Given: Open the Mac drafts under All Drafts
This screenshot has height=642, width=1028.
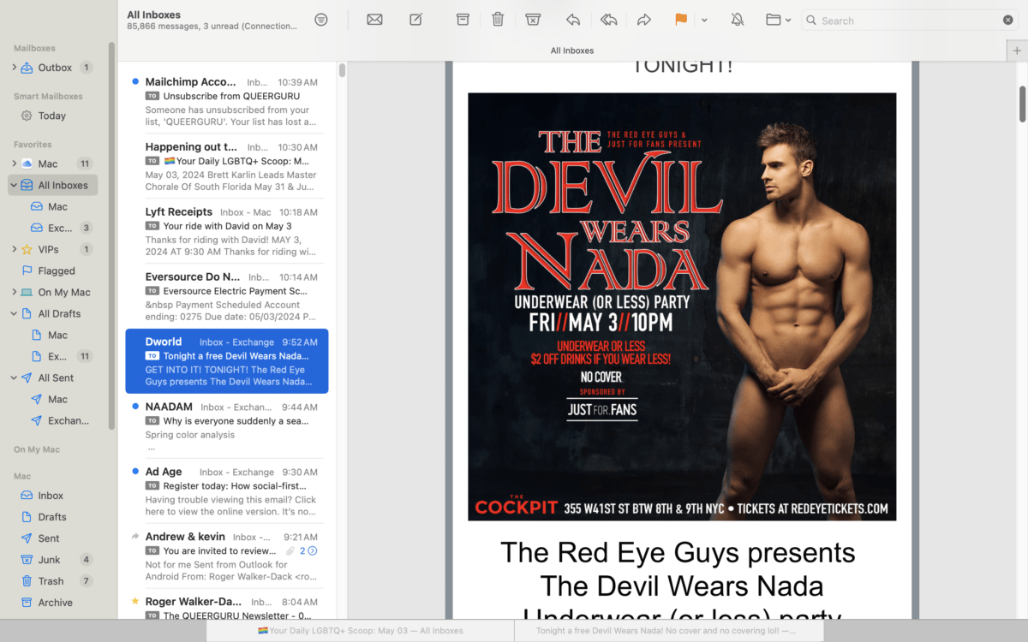Looking at the screenshot, I should click(x=57, y=335).
